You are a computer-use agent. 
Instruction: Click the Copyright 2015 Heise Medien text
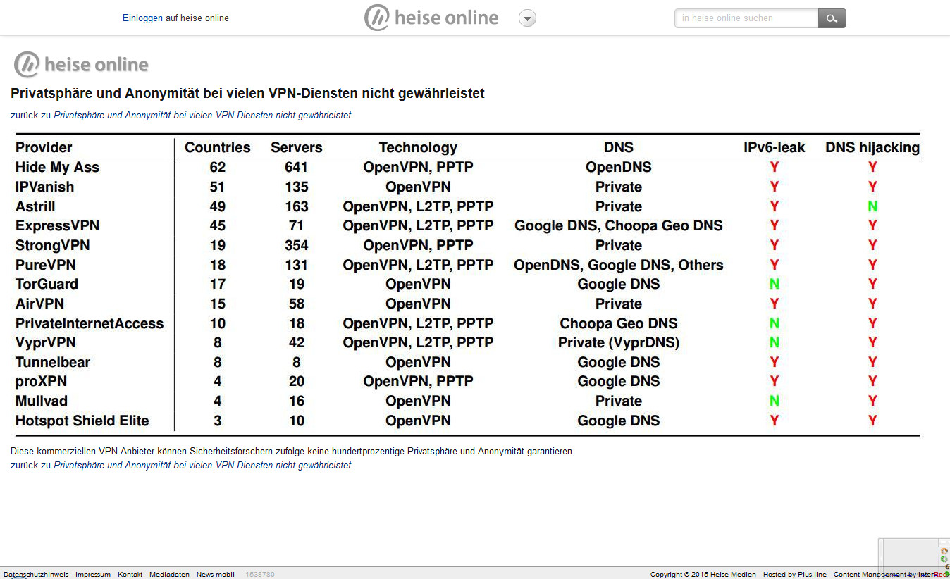[x=703, y=575]
